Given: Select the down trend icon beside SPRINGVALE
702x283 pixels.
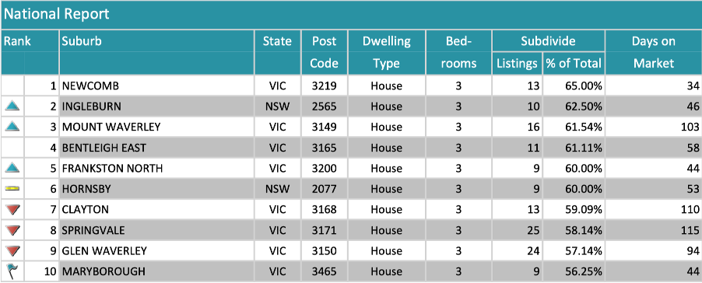Looking at the screenshot, I should click(x=12, y=230).
